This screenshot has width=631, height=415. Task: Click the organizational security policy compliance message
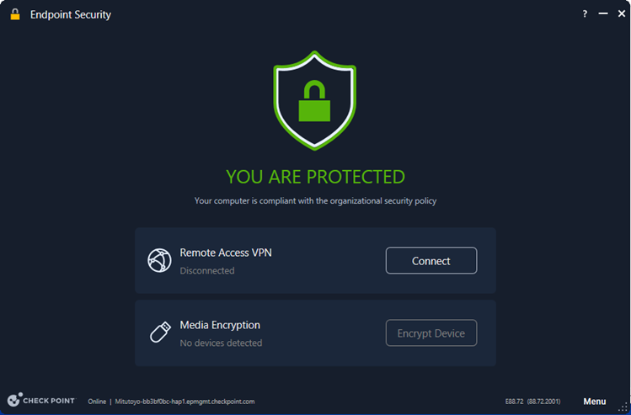315,200
